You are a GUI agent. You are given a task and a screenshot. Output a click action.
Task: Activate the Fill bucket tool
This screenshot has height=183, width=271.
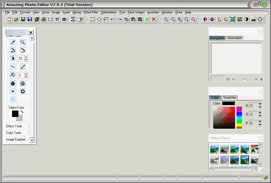pyautogui.click(x=13, y=75)
